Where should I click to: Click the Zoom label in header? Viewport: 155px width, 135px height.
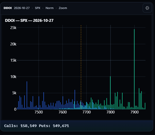(x=63, y=8)
